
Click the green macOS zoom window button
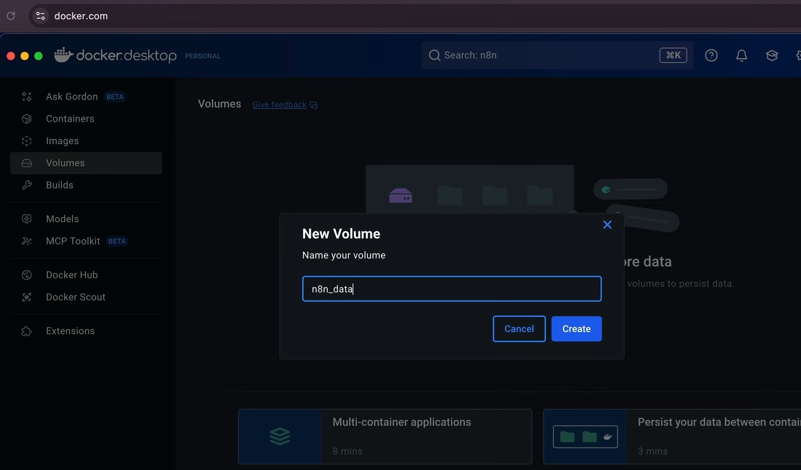pos(39,56)
